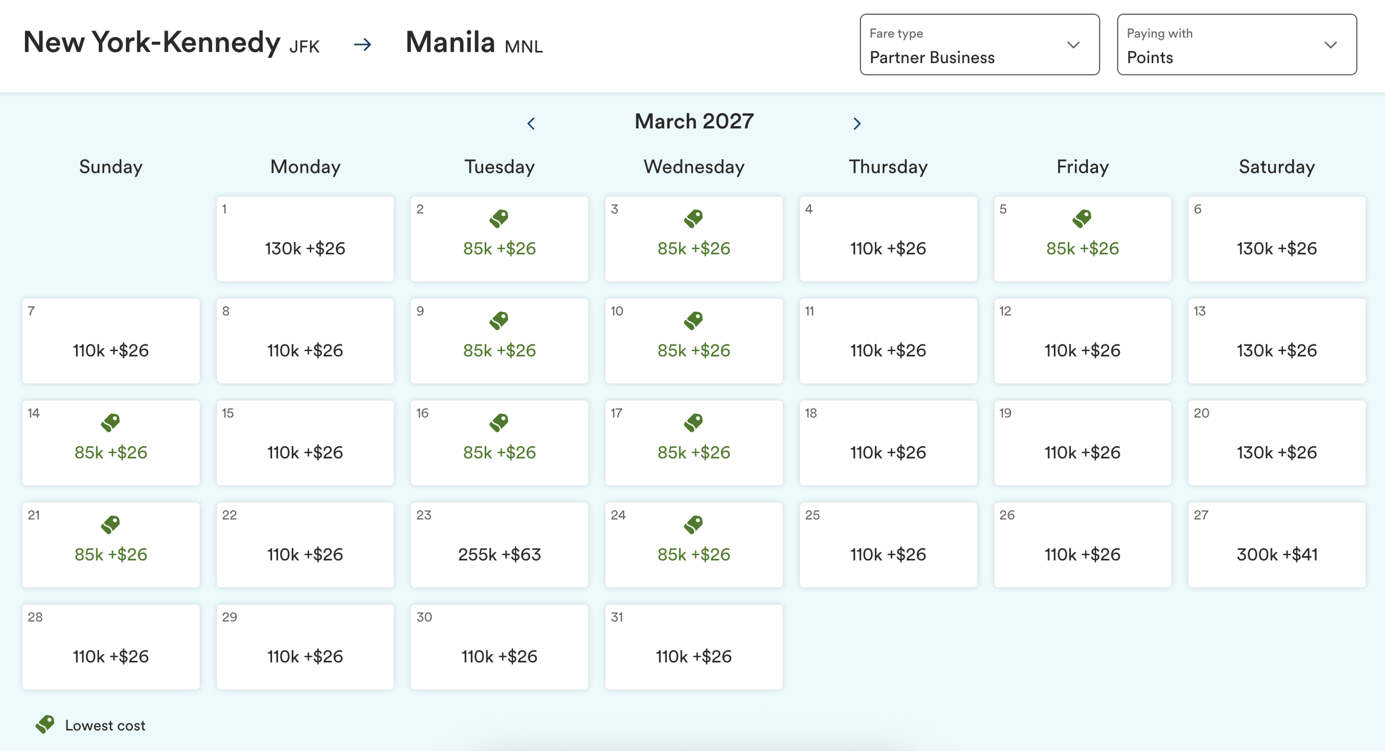Select March 27 fare 300k +$41
The height and width of the screenshot is (751, 1385).
point(1276,545)
